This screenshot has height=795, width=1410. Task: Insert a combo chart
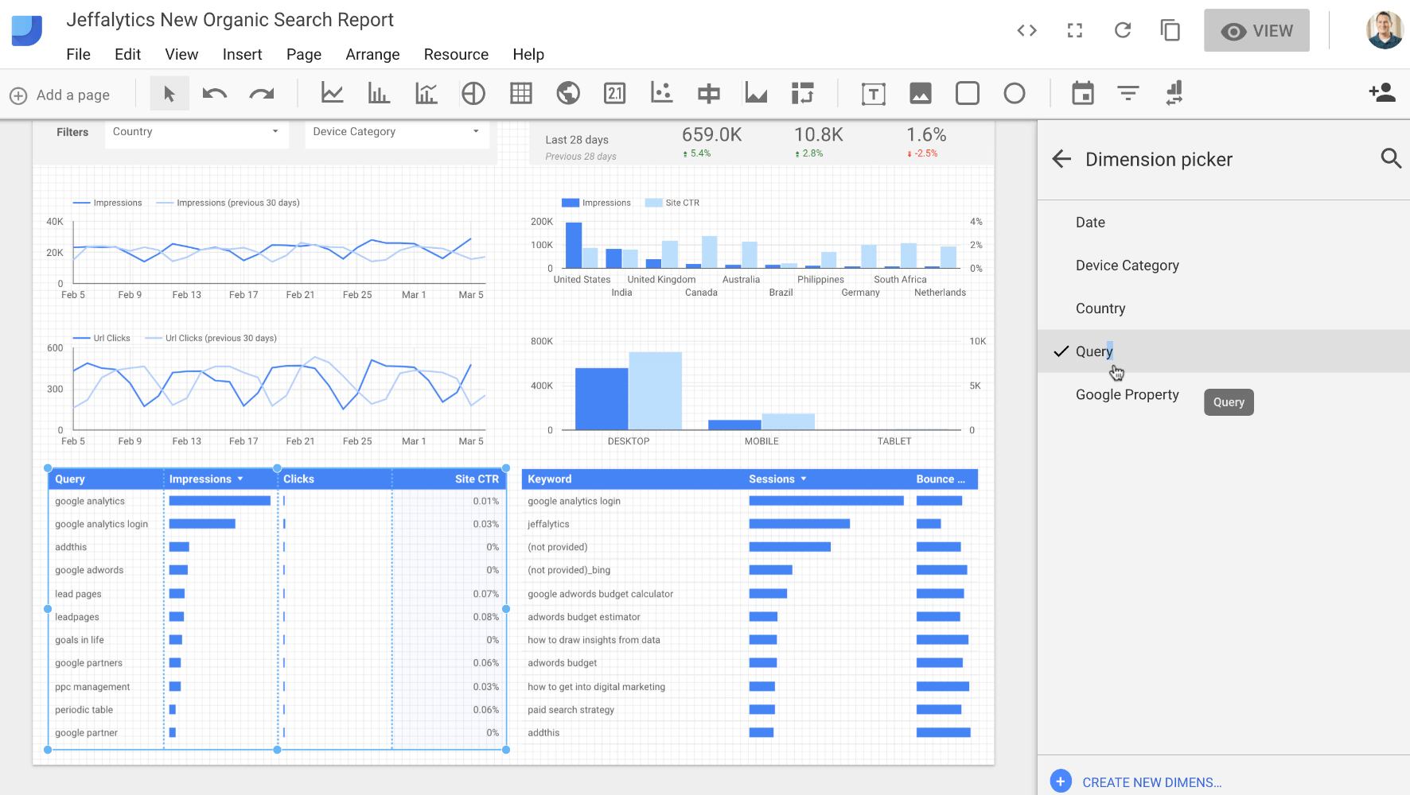[x=427, y=93]
